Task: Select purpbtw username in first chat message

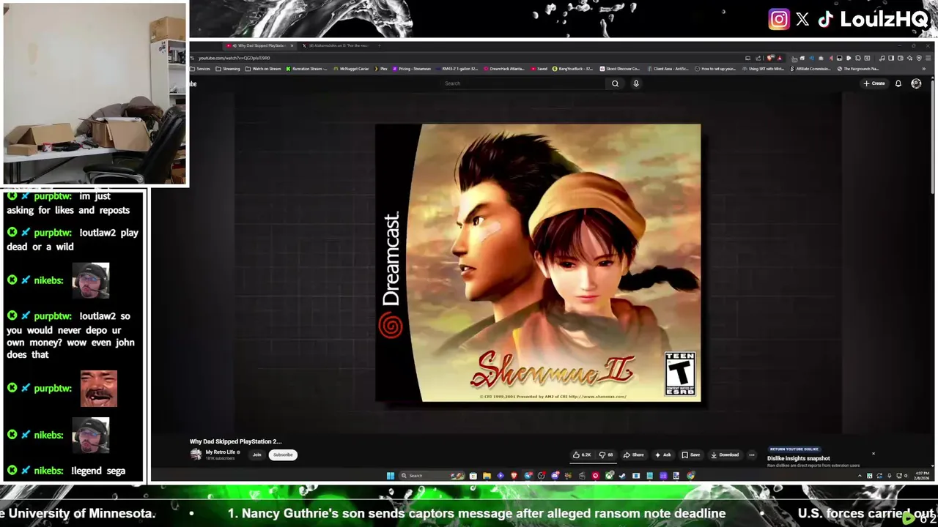Action: click(53, 196)
